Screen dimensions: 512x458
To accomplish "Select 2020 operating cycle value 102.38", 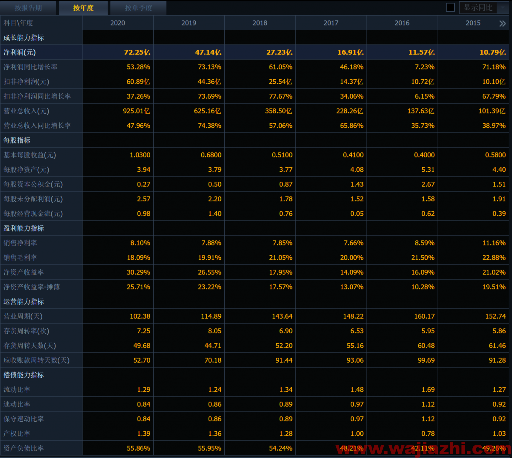I will pyautogui.click(x=140, y=316).
